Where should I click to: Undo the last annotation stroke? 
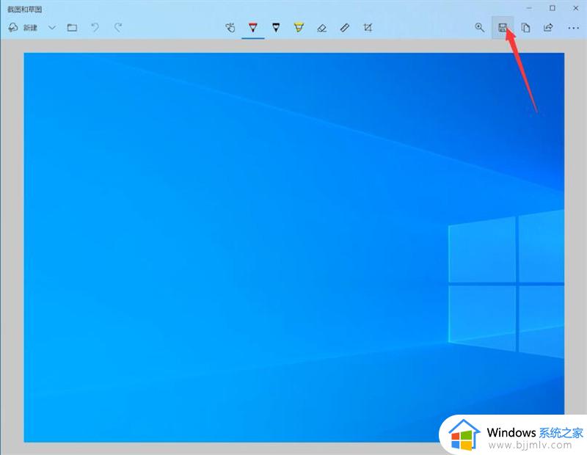[x=95, y=27]
